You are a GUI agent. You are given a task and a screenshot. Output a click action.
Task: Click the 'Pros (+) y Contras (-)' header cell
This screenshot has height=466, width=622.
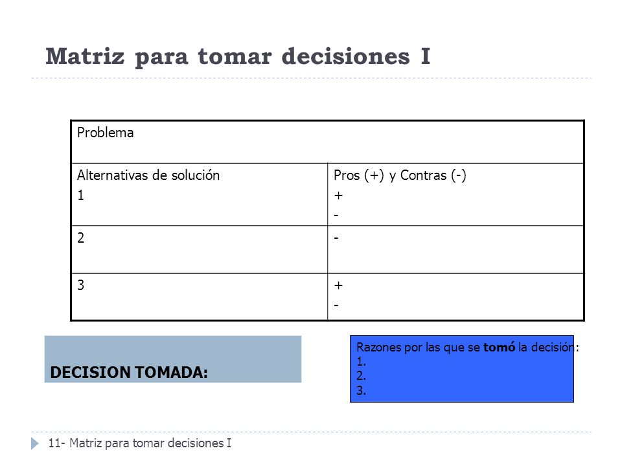coord(455,194)
